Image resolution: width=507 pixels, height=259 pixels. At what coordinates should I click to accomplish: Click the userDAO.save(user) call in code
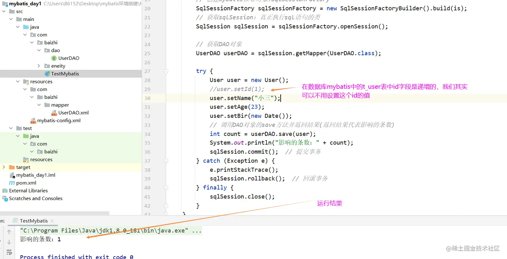pos(283,134)
